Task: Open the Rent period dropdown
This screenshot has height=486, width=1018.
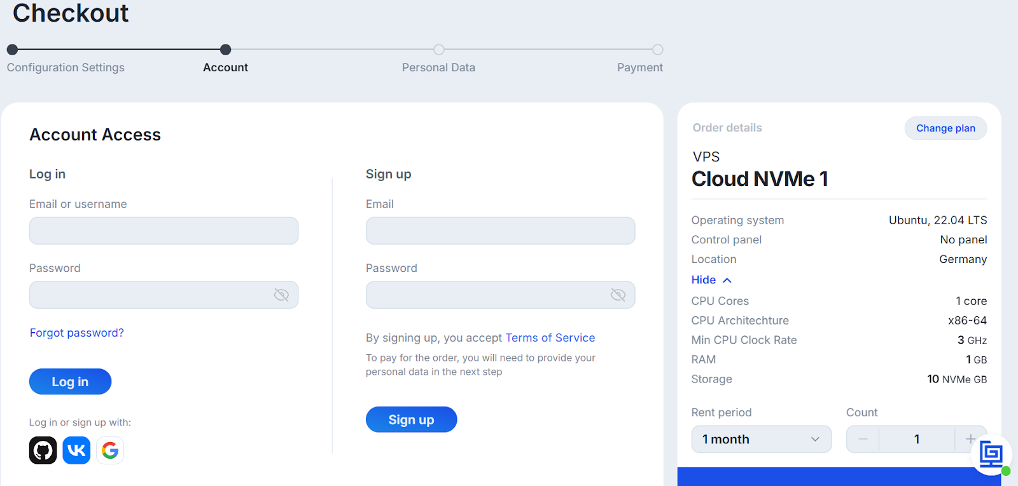Action: (762, 439)
